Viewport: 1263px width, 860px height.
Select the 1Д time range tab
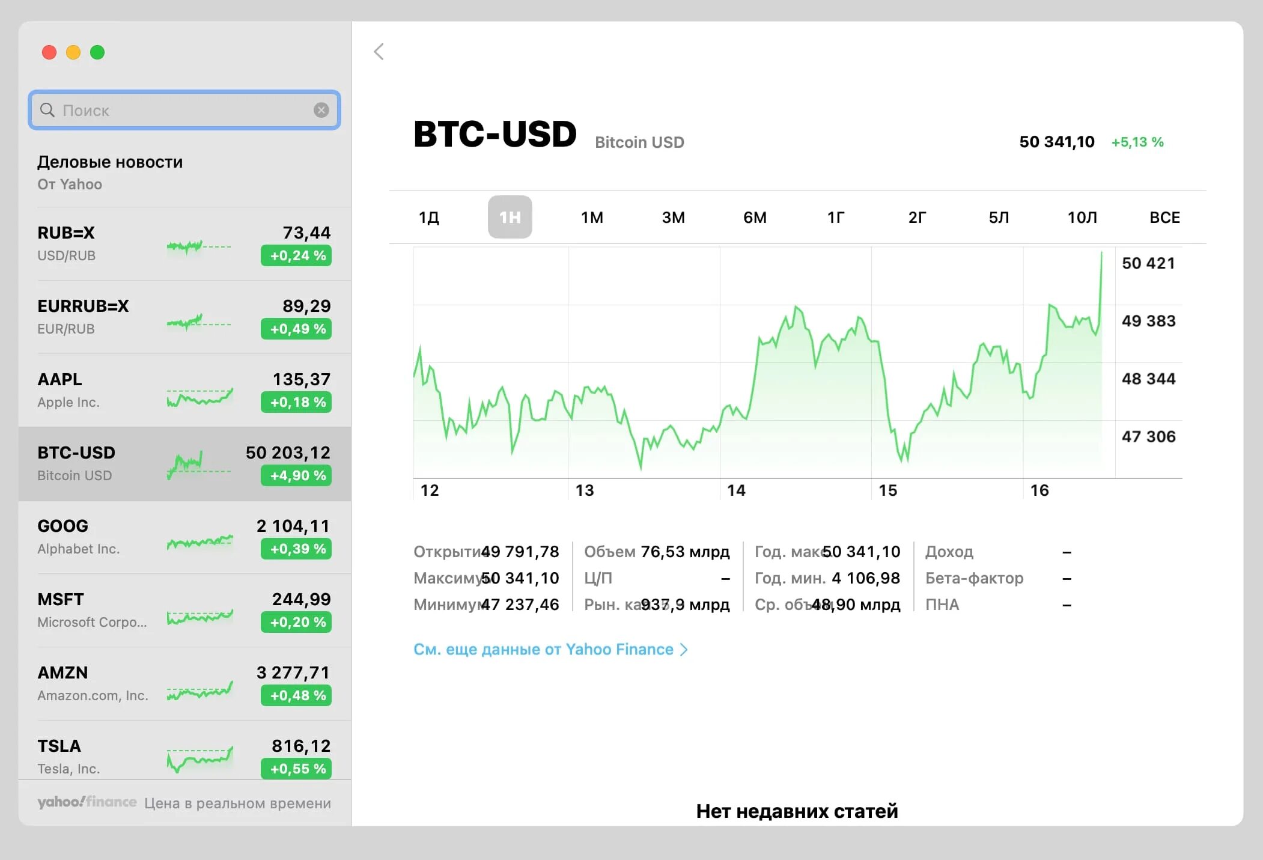(429, 218)
